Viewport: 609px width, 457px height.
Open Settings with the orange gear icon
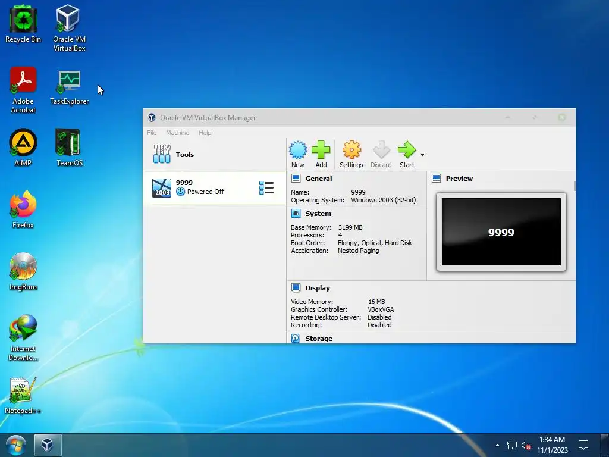point(351,150)
